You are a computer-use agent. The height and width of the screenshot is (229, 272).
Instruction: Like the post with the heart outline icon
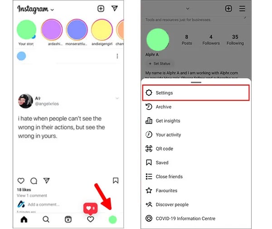point(21,181)
